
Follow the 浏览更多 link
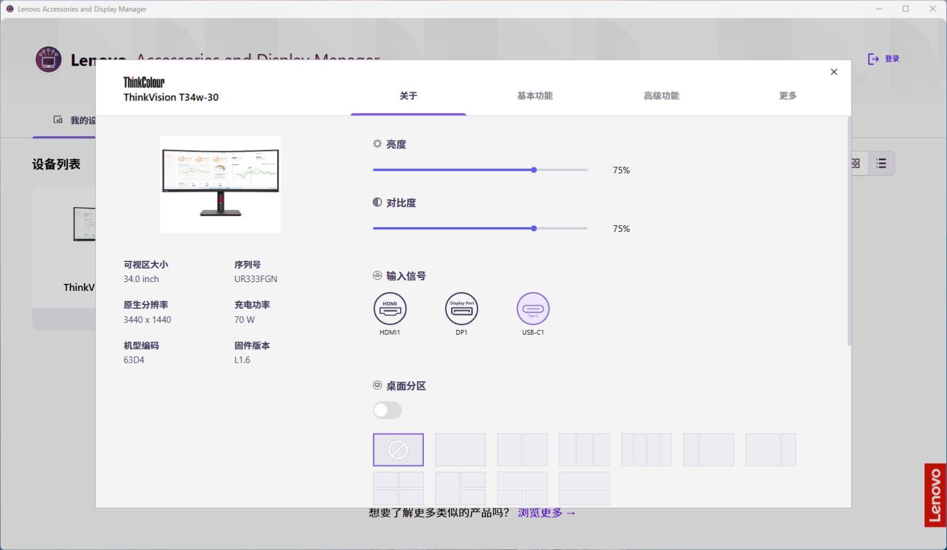pyautogui.click(x=546, y=513)
